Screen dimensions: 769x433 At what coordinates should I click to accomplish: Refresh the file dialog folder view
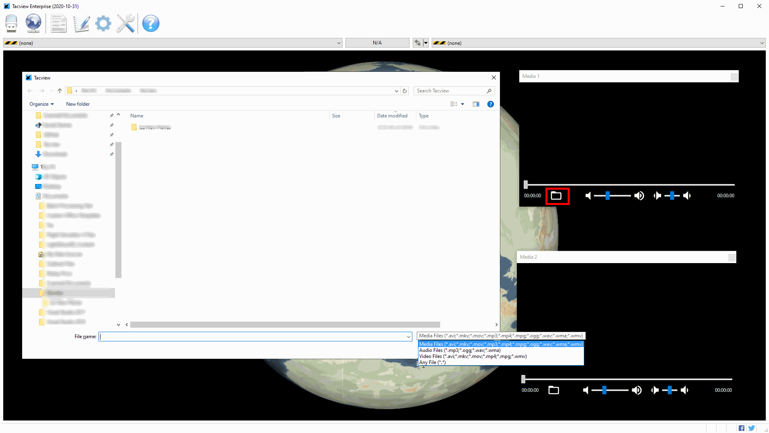405,91
